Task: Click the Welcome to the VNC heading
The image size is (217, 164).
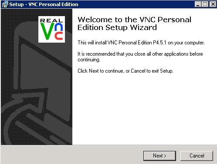Action: coord(134,23)
